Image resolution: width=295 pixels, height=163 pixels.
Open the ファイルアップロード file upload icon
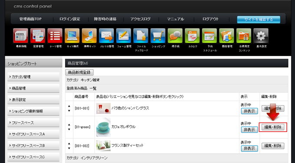(141, 36)
